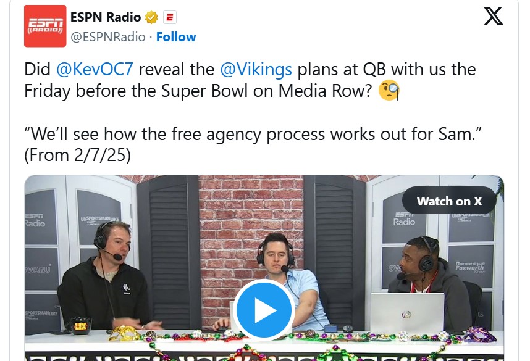The width and height of the screenshot is (530, 361).
Task: Play the embedded video
Action: pyautogui.click(x=264, y=310)
